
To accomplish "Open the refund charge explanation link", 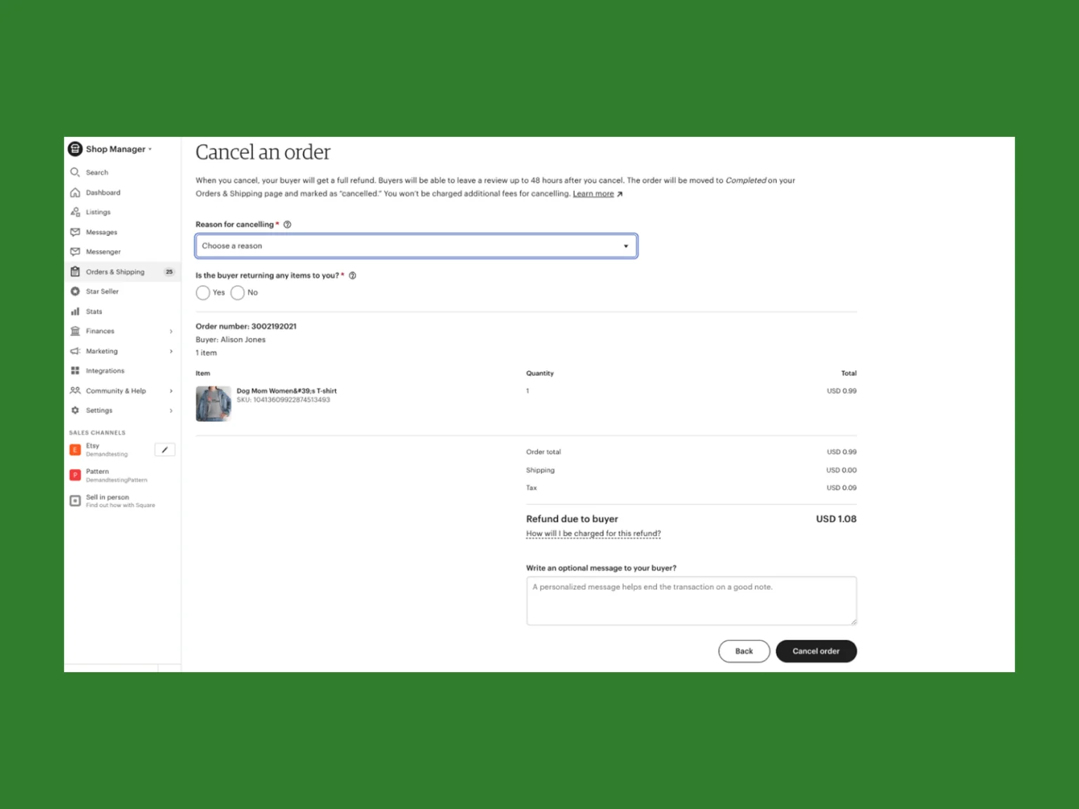I will [x=593, y=533].
